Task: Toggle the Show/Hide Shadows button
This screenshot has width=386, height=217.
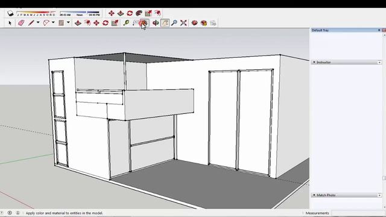Action: coord(10,13)
